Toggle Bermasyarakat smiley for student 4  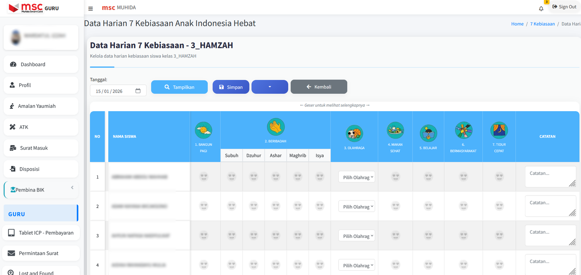click(x=464, y=265)
